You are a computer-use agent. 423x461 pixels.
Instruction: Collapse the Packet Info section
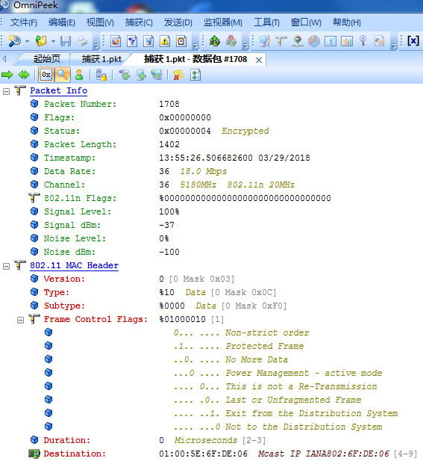coord(6,91)
